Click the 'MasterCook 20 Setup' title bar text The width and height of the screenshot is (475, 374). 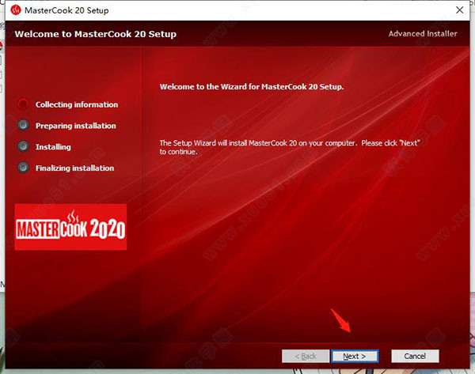coord(66,10)
